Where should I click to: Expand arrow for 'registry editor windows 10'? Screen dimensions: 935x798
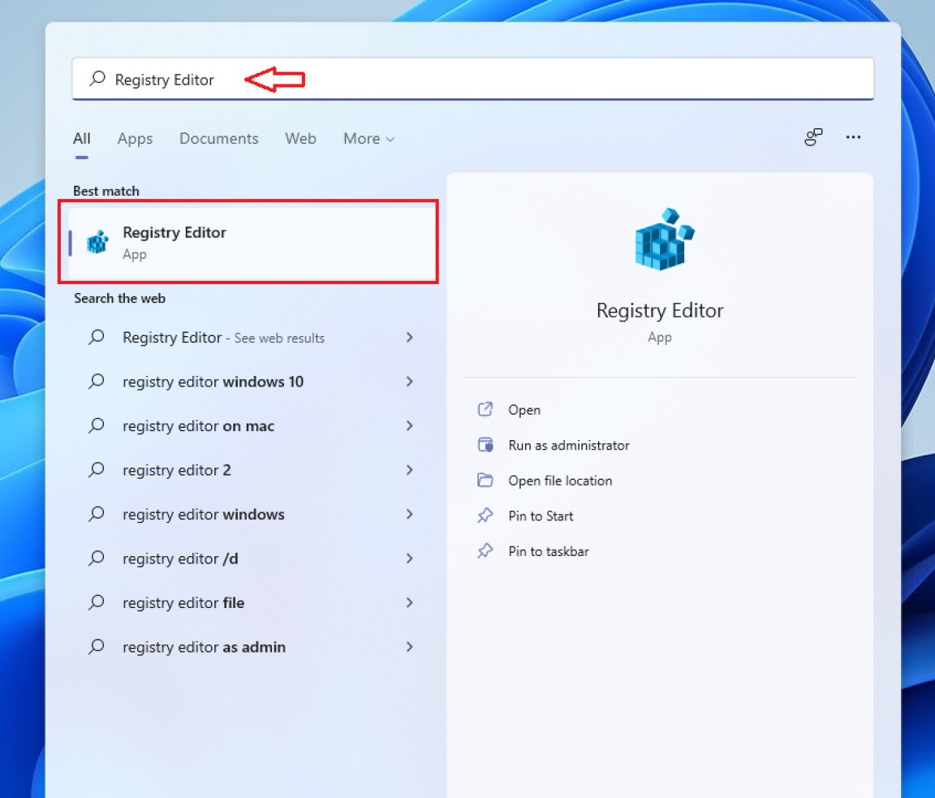point(409,382)
